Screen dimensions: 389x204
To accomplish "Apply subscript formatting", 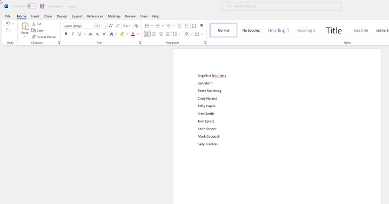I will [x=97, y=34].
